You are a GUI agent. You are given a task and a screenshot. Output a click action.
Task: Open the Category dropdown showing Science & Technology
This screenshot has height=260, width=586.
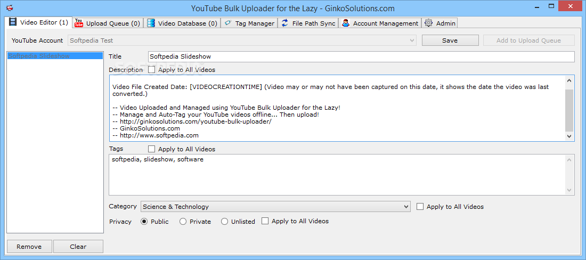(275, 206)
